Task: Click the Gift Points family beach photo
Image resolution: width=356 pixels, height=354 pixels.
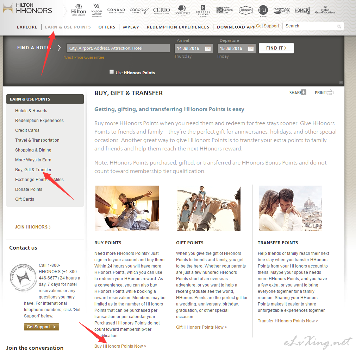Action: 209,208
